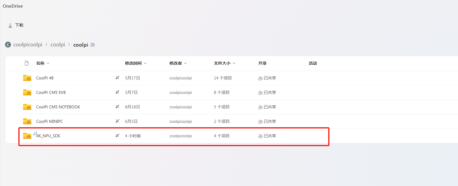Click pin icon in CoolPi MINIPC row
Screen dimensions: 458x186
(x=117, y=121)
